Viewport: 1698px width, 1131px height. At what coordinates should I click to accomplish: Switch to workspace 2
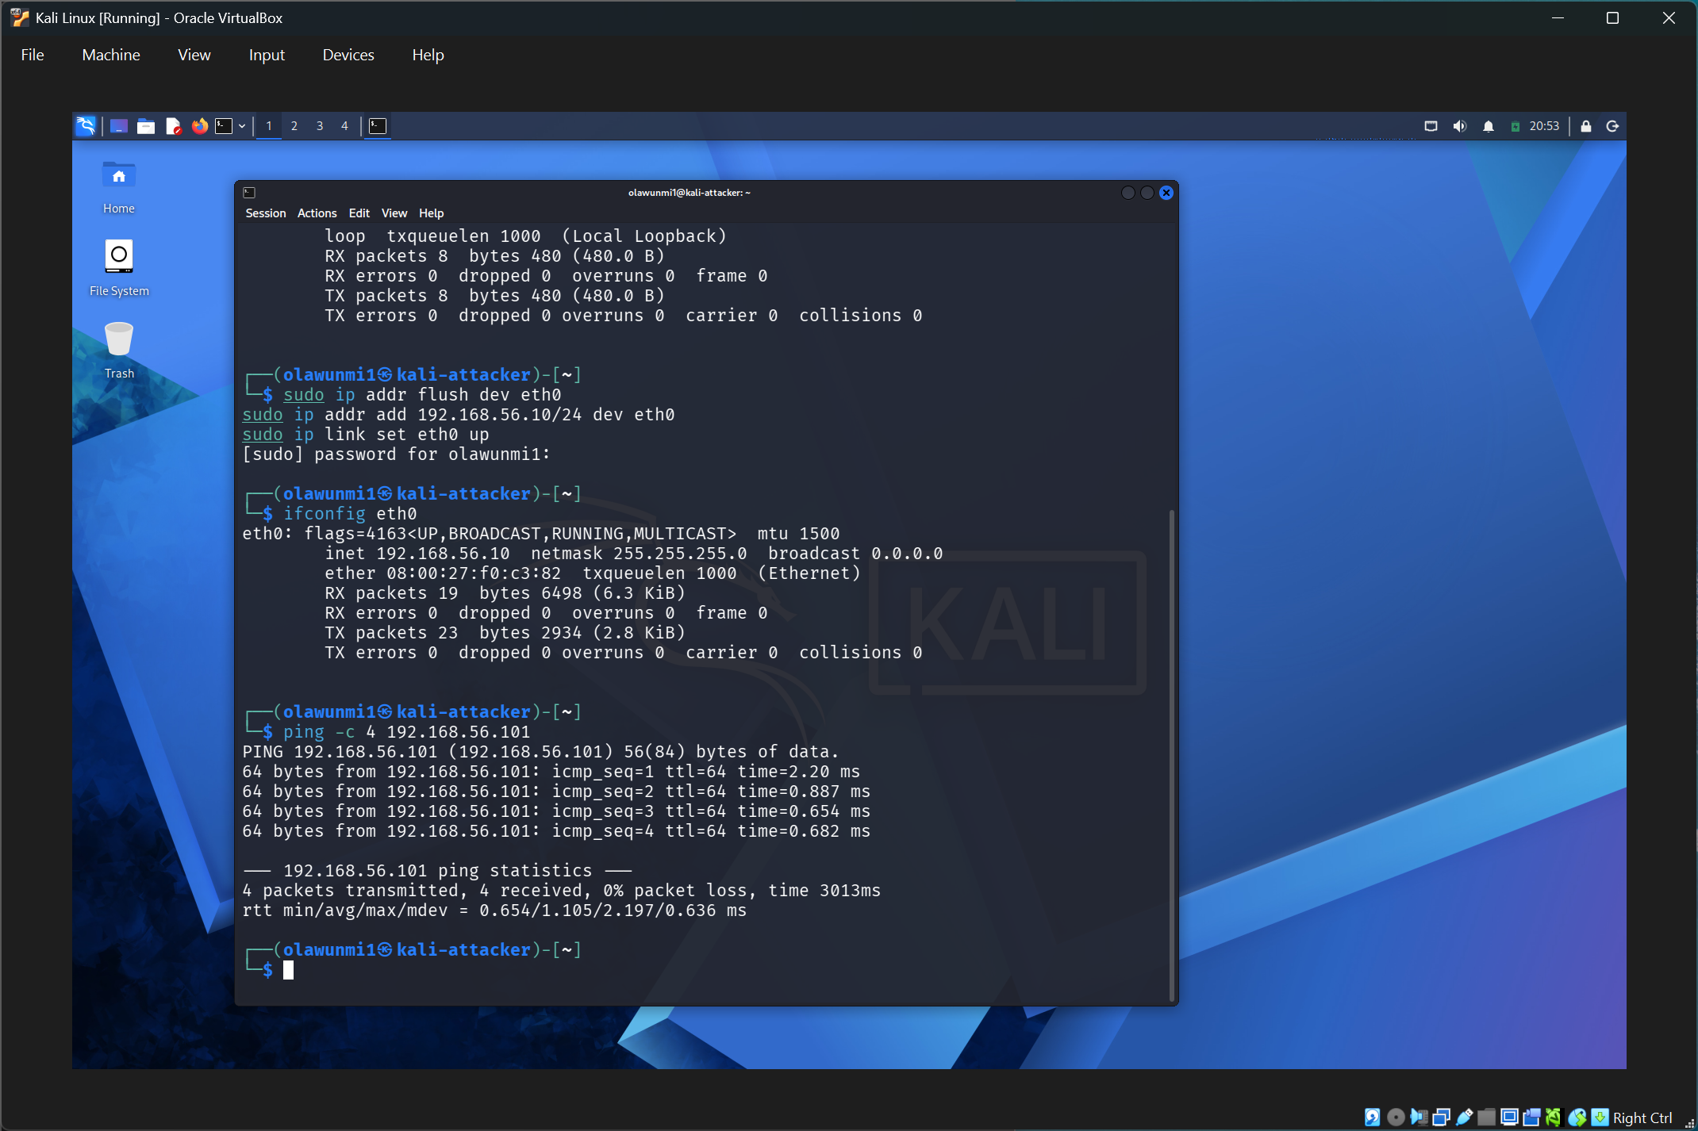(x=294, y=126)
